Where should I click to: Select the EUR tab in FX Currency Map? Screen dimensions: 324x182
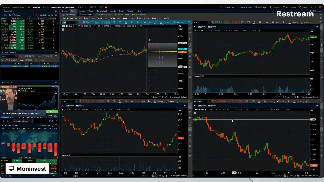tap(18, 129)
